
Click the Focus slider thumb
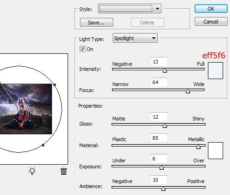[188, 91]
